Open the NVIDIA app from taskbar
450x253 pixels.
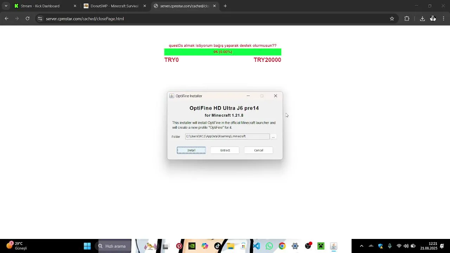(192, 246)
